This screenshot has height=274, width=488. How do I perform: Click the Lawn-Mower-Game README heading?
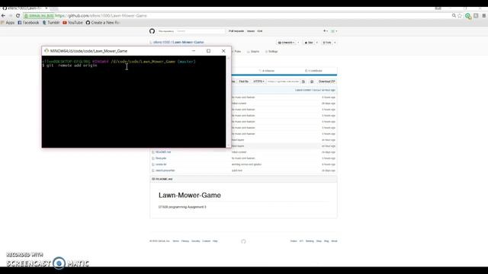click(x=190, y=195)
